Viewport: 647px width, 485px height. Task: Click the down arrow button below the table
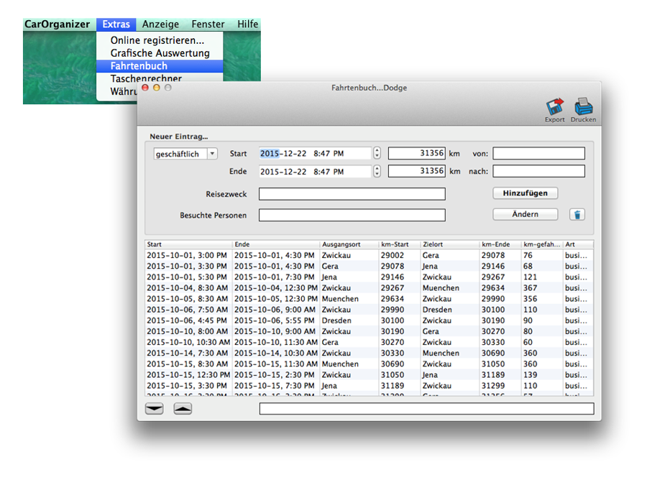coord(155,409)
